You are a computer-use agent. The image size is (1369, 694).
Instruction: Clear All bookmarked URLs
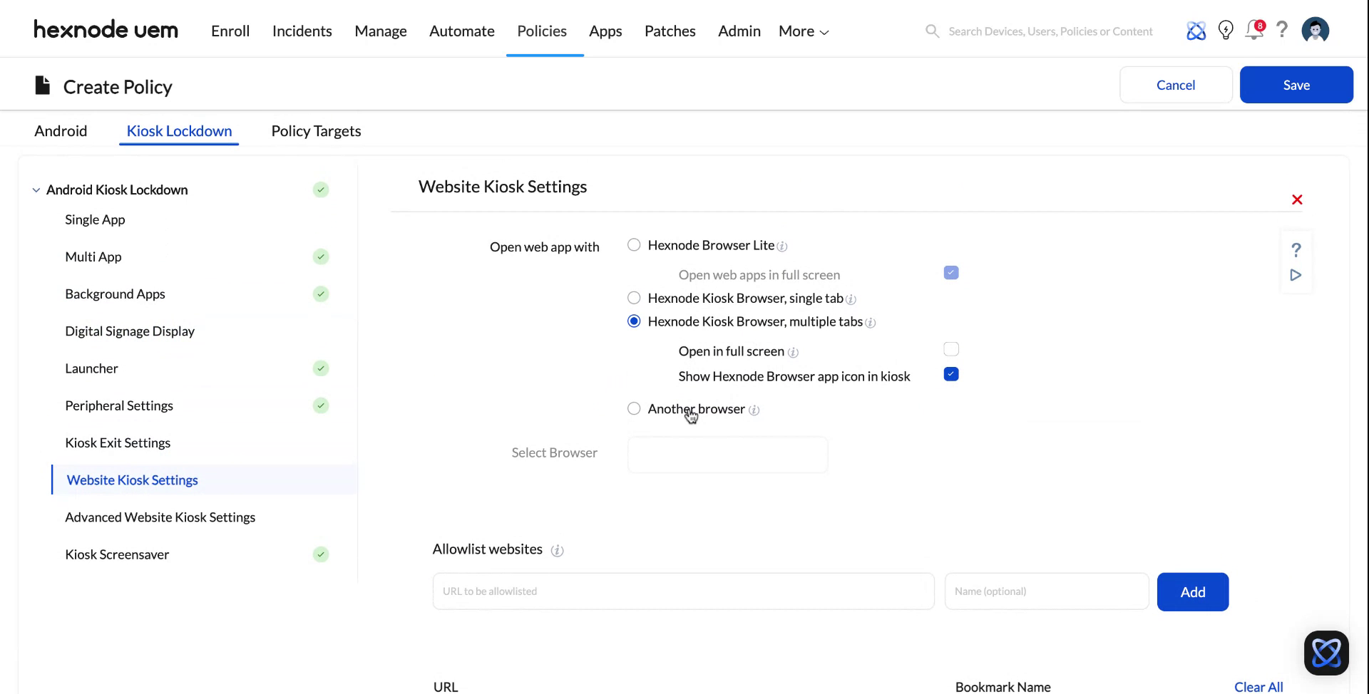[1258, 686]
